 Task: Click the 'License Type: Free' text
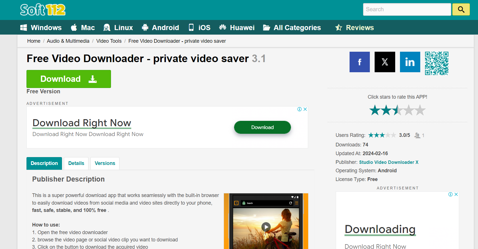[357, 179]
